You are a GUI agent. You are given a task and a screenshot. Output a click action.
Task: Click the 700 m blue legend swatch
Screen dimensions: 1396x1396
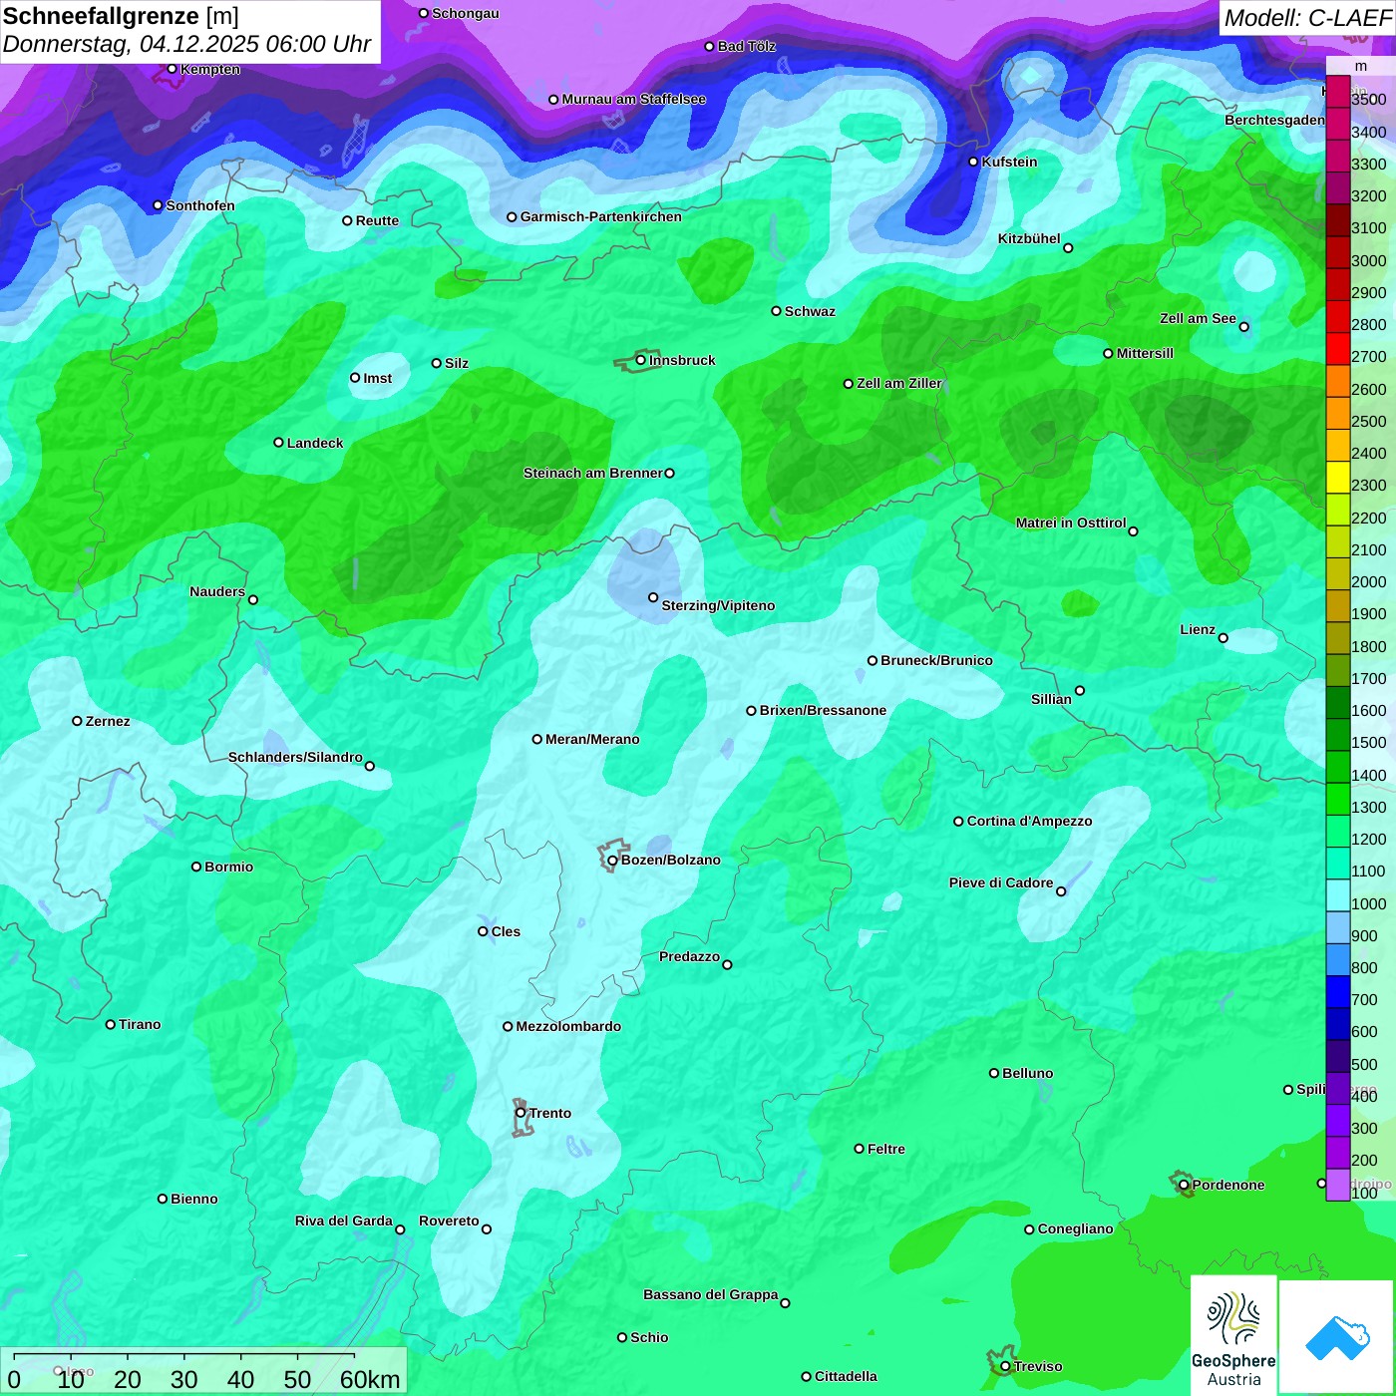click(1337, 992)
